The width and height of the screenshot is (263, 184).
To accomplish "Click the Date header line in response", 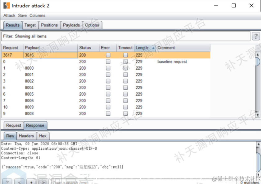I will point(39,144).
